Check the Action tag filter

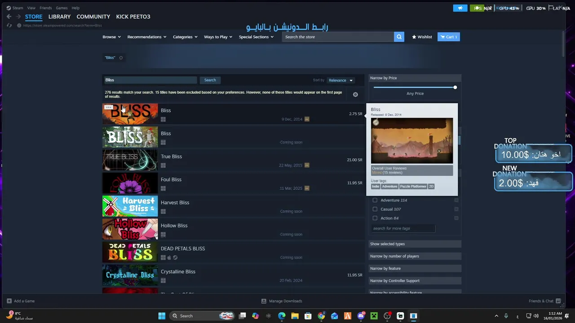(375, 218)
